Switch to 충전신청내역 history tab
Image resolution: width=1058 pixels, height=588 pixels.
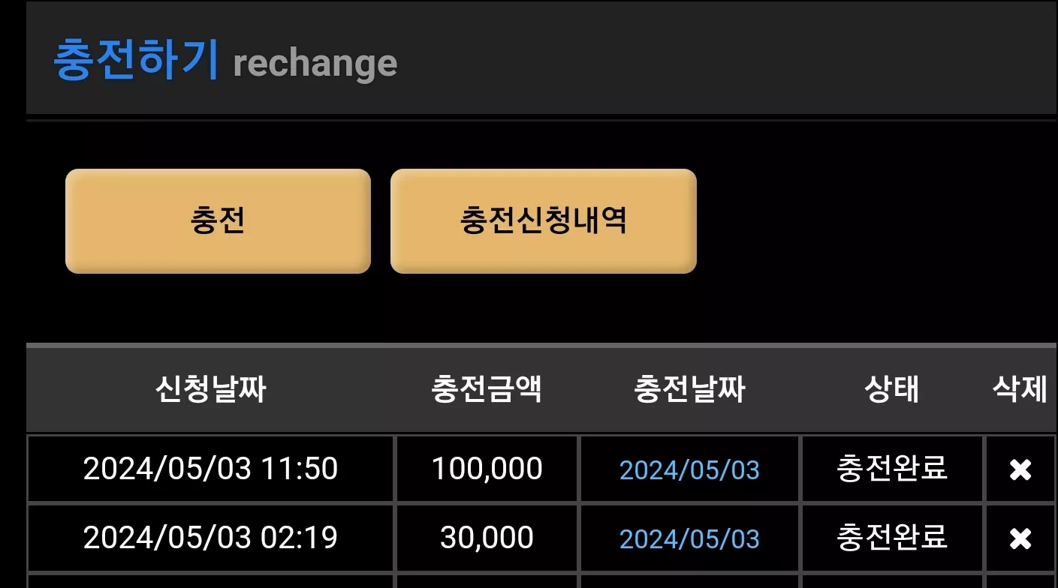(544, 221)
